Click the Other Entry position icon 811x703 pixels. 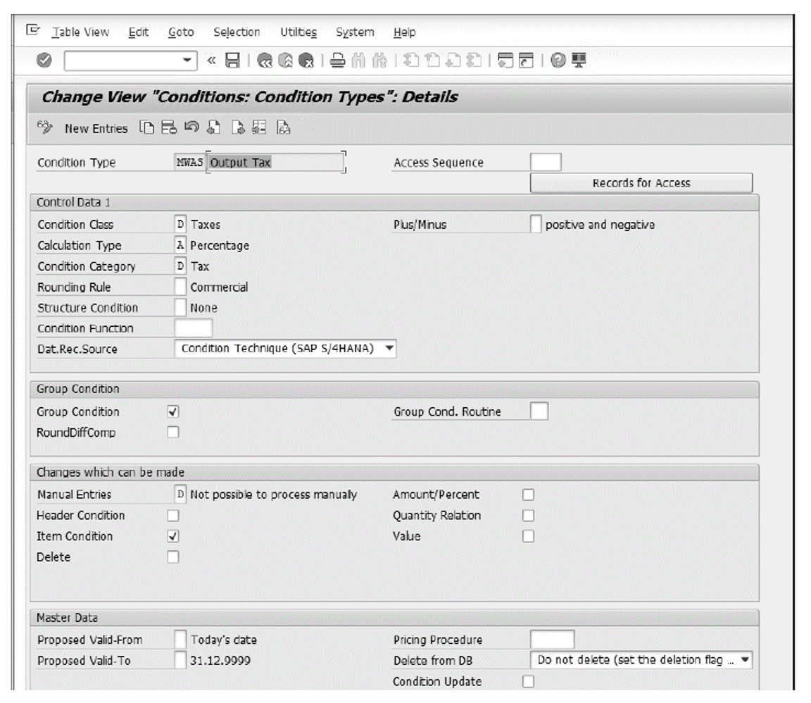pyautogui.click(x=259, y=127)
